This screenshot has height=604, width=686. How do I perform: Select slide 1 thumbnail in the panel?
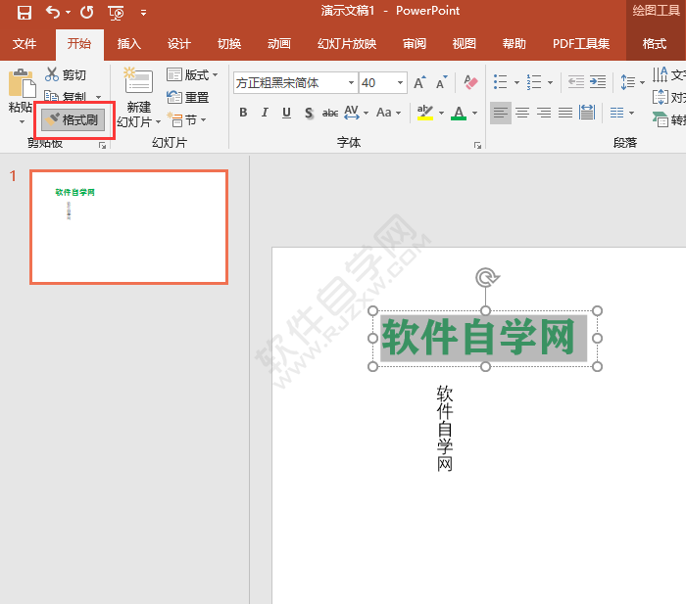(128, 227)
